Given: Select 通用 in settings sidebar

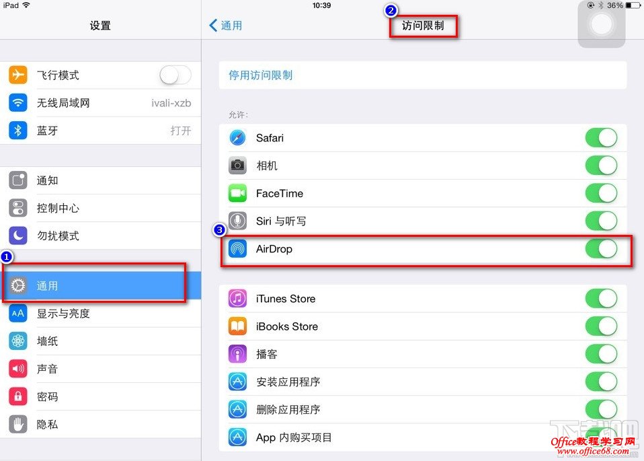Looking at the screenshot, I should [101, 285].
